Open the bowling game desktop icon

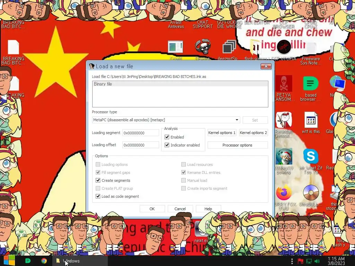click(x=284, y=156)
